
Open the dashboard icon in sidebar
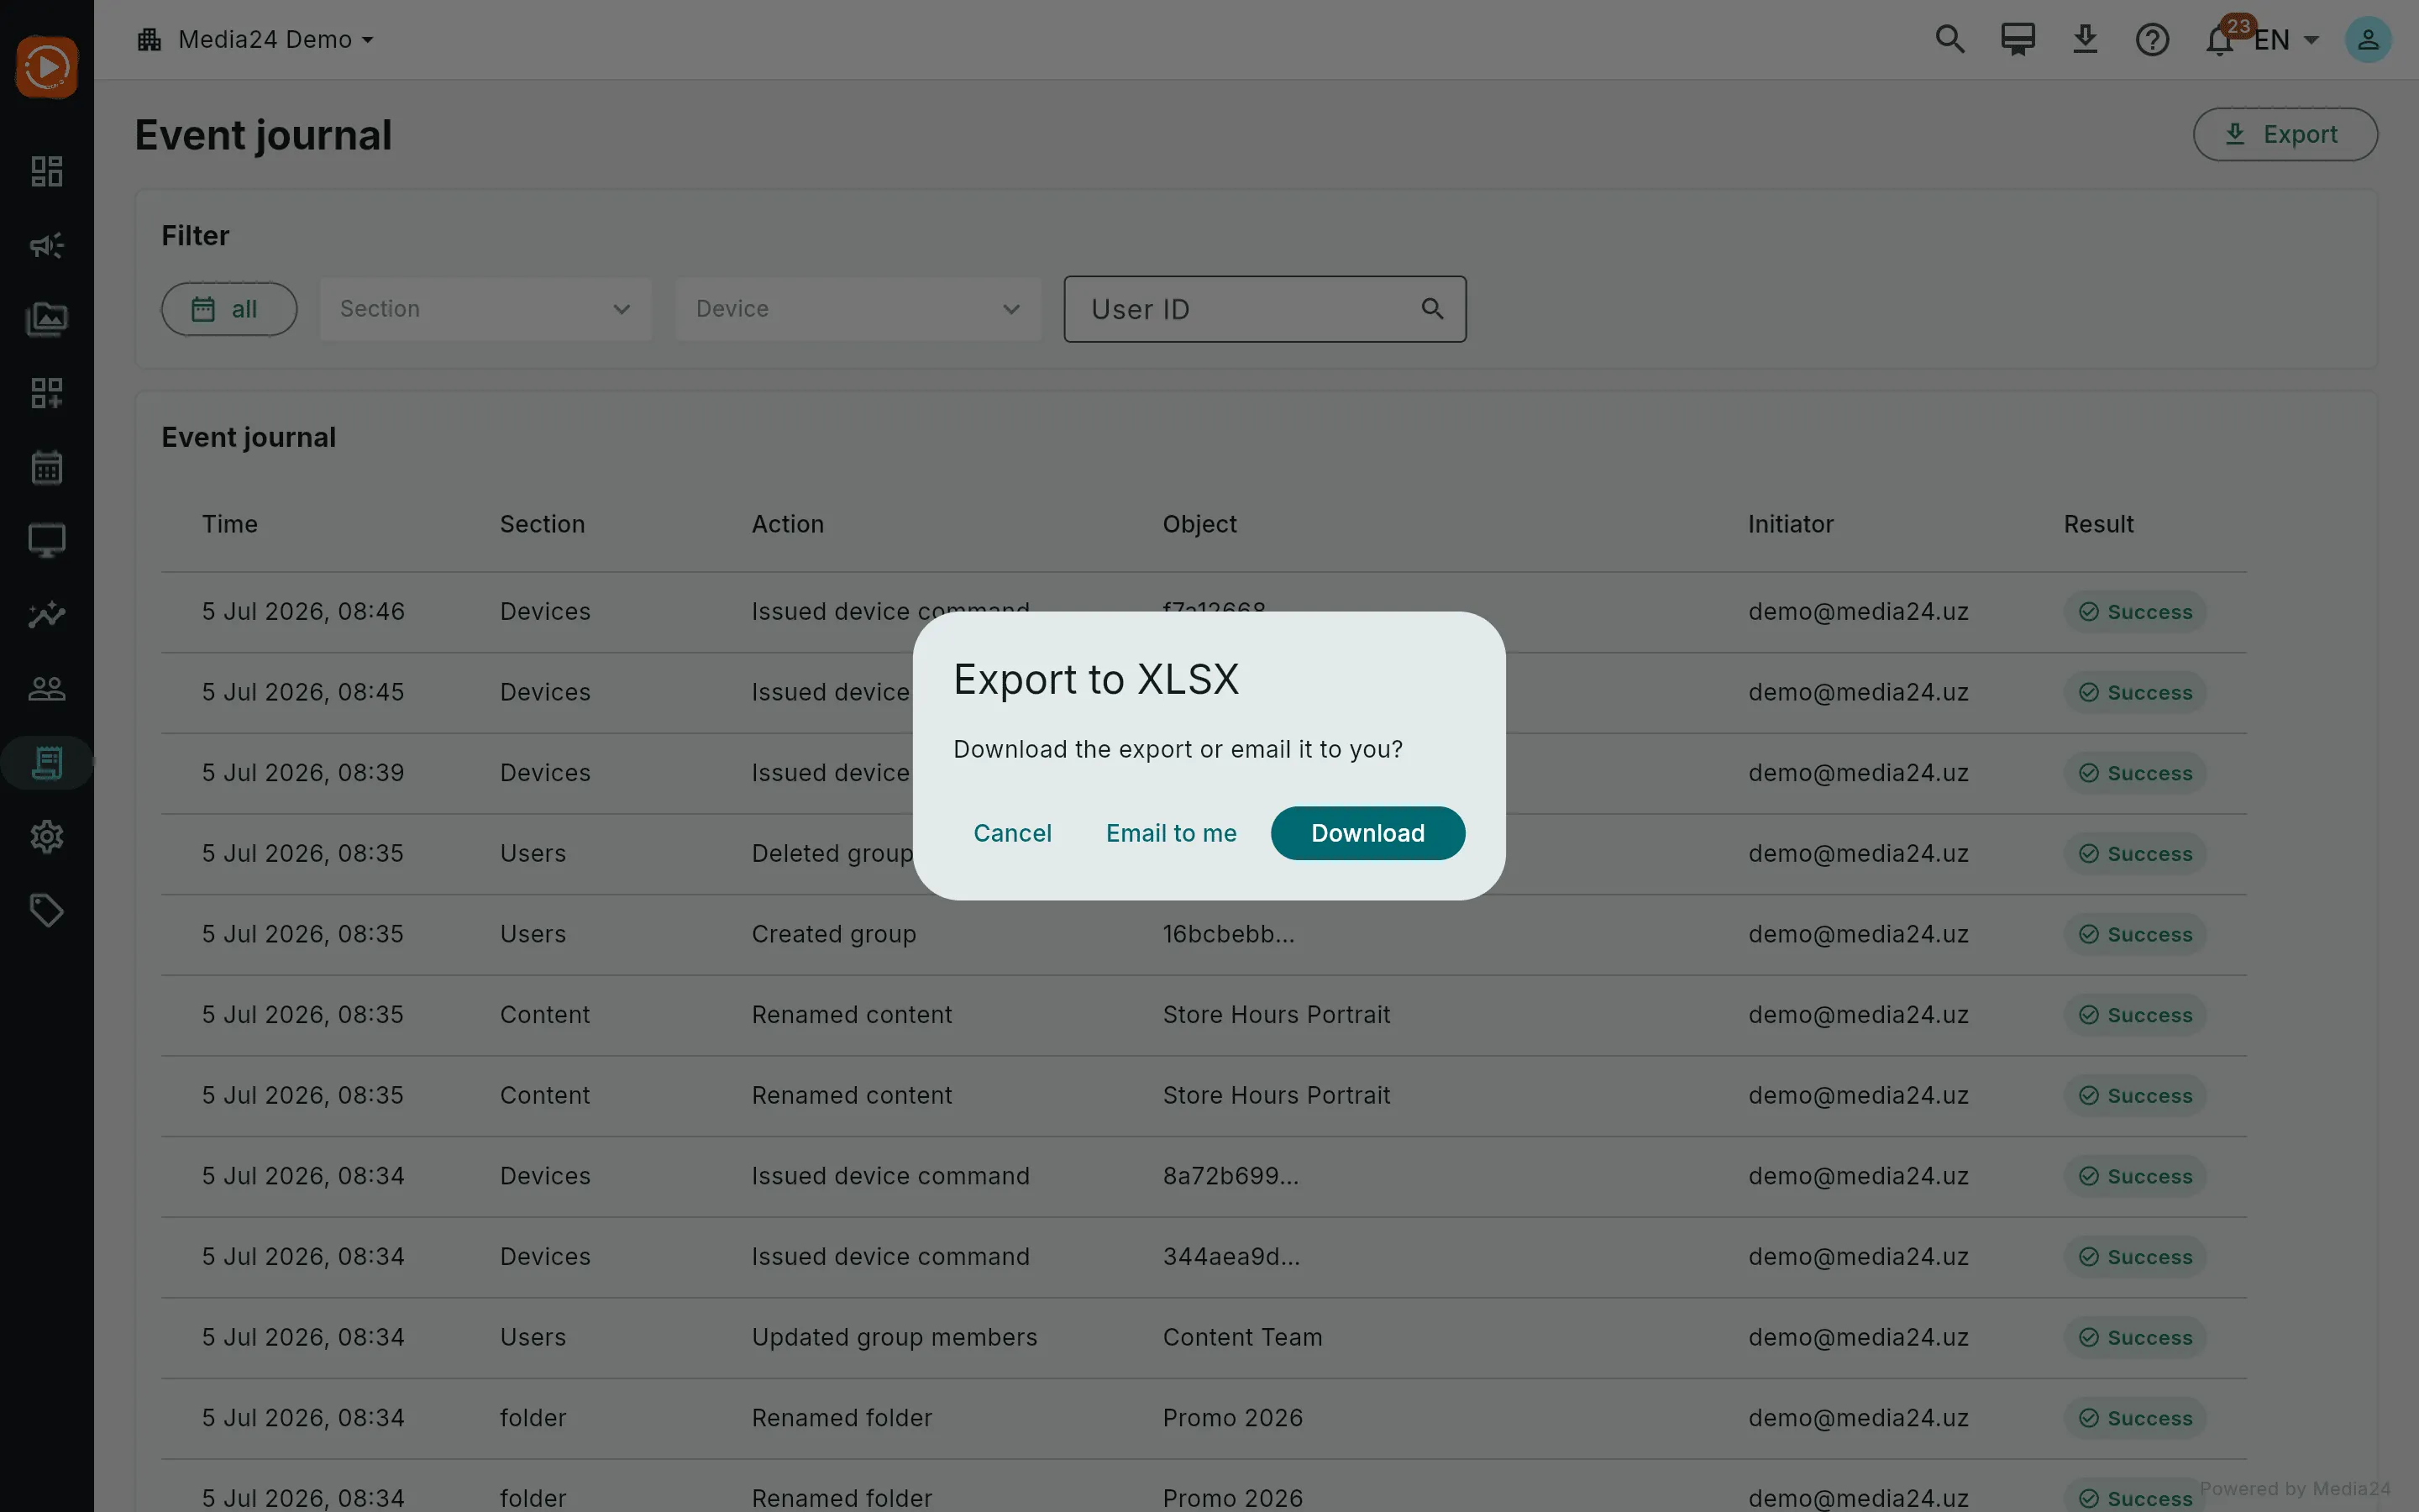tap(46, 171)
